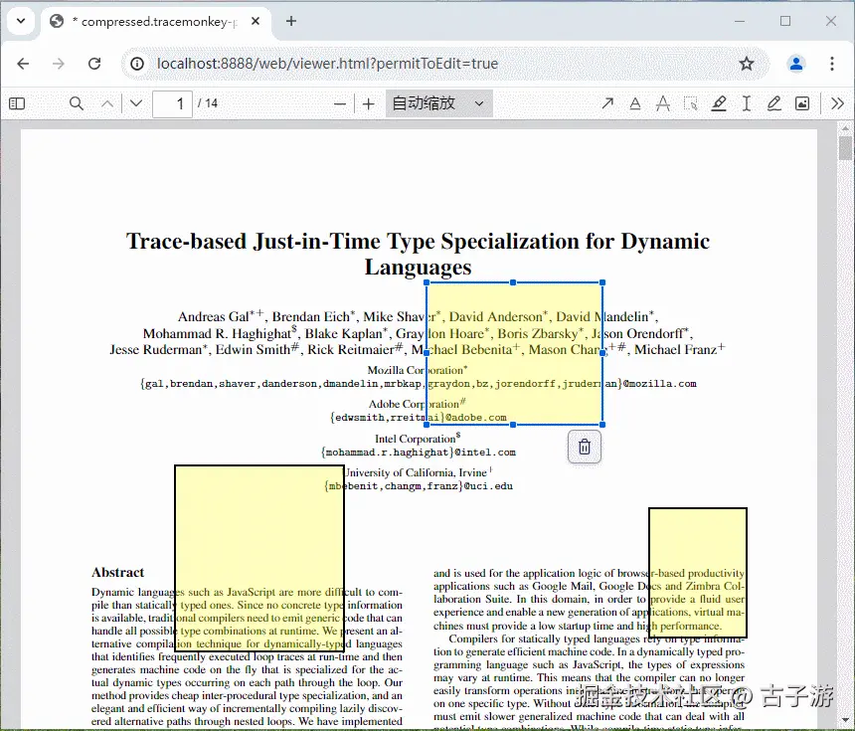
Task: Click the selected blue-bordered yellow annotation box
Action: tap(514, 353)
